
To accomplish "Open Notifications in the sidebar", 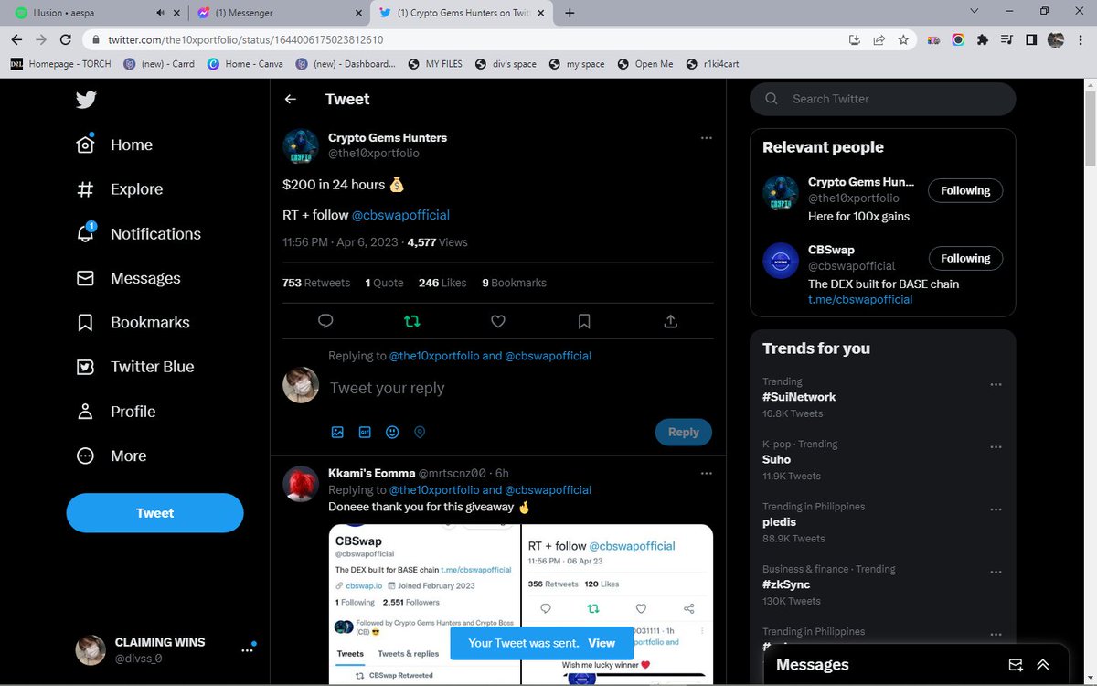I will 138,233.
